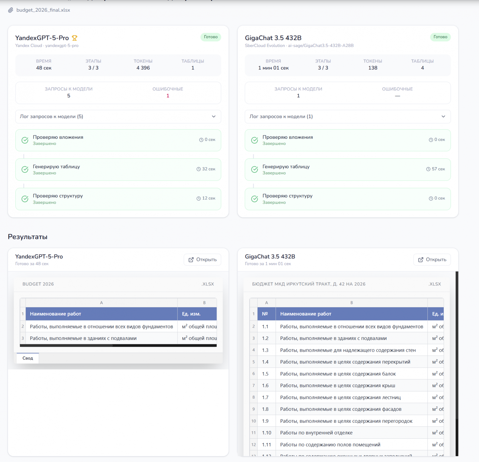Click the 'Наименование работ' header cell in the YandexGPT table
The width and height of the screenshot is (479, 462).
(102, 314)
